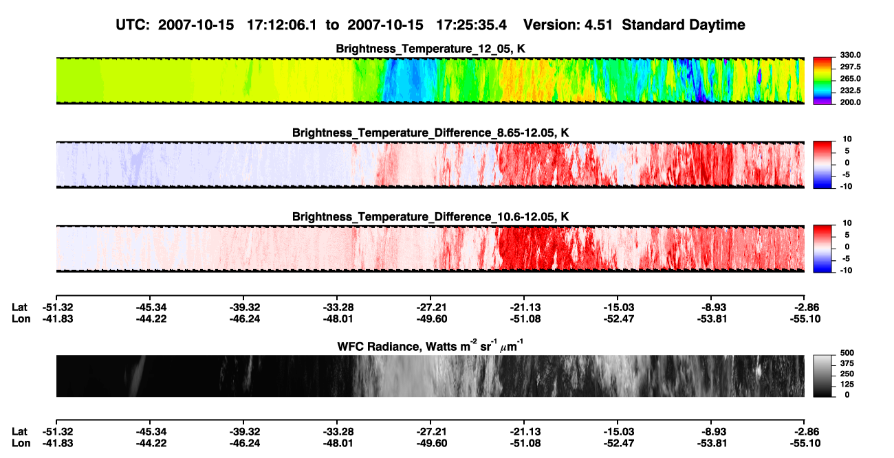Click the 8.65-12.05 temperature difference image strip
The height and width of the screenshot is (458, 894).
430,164
